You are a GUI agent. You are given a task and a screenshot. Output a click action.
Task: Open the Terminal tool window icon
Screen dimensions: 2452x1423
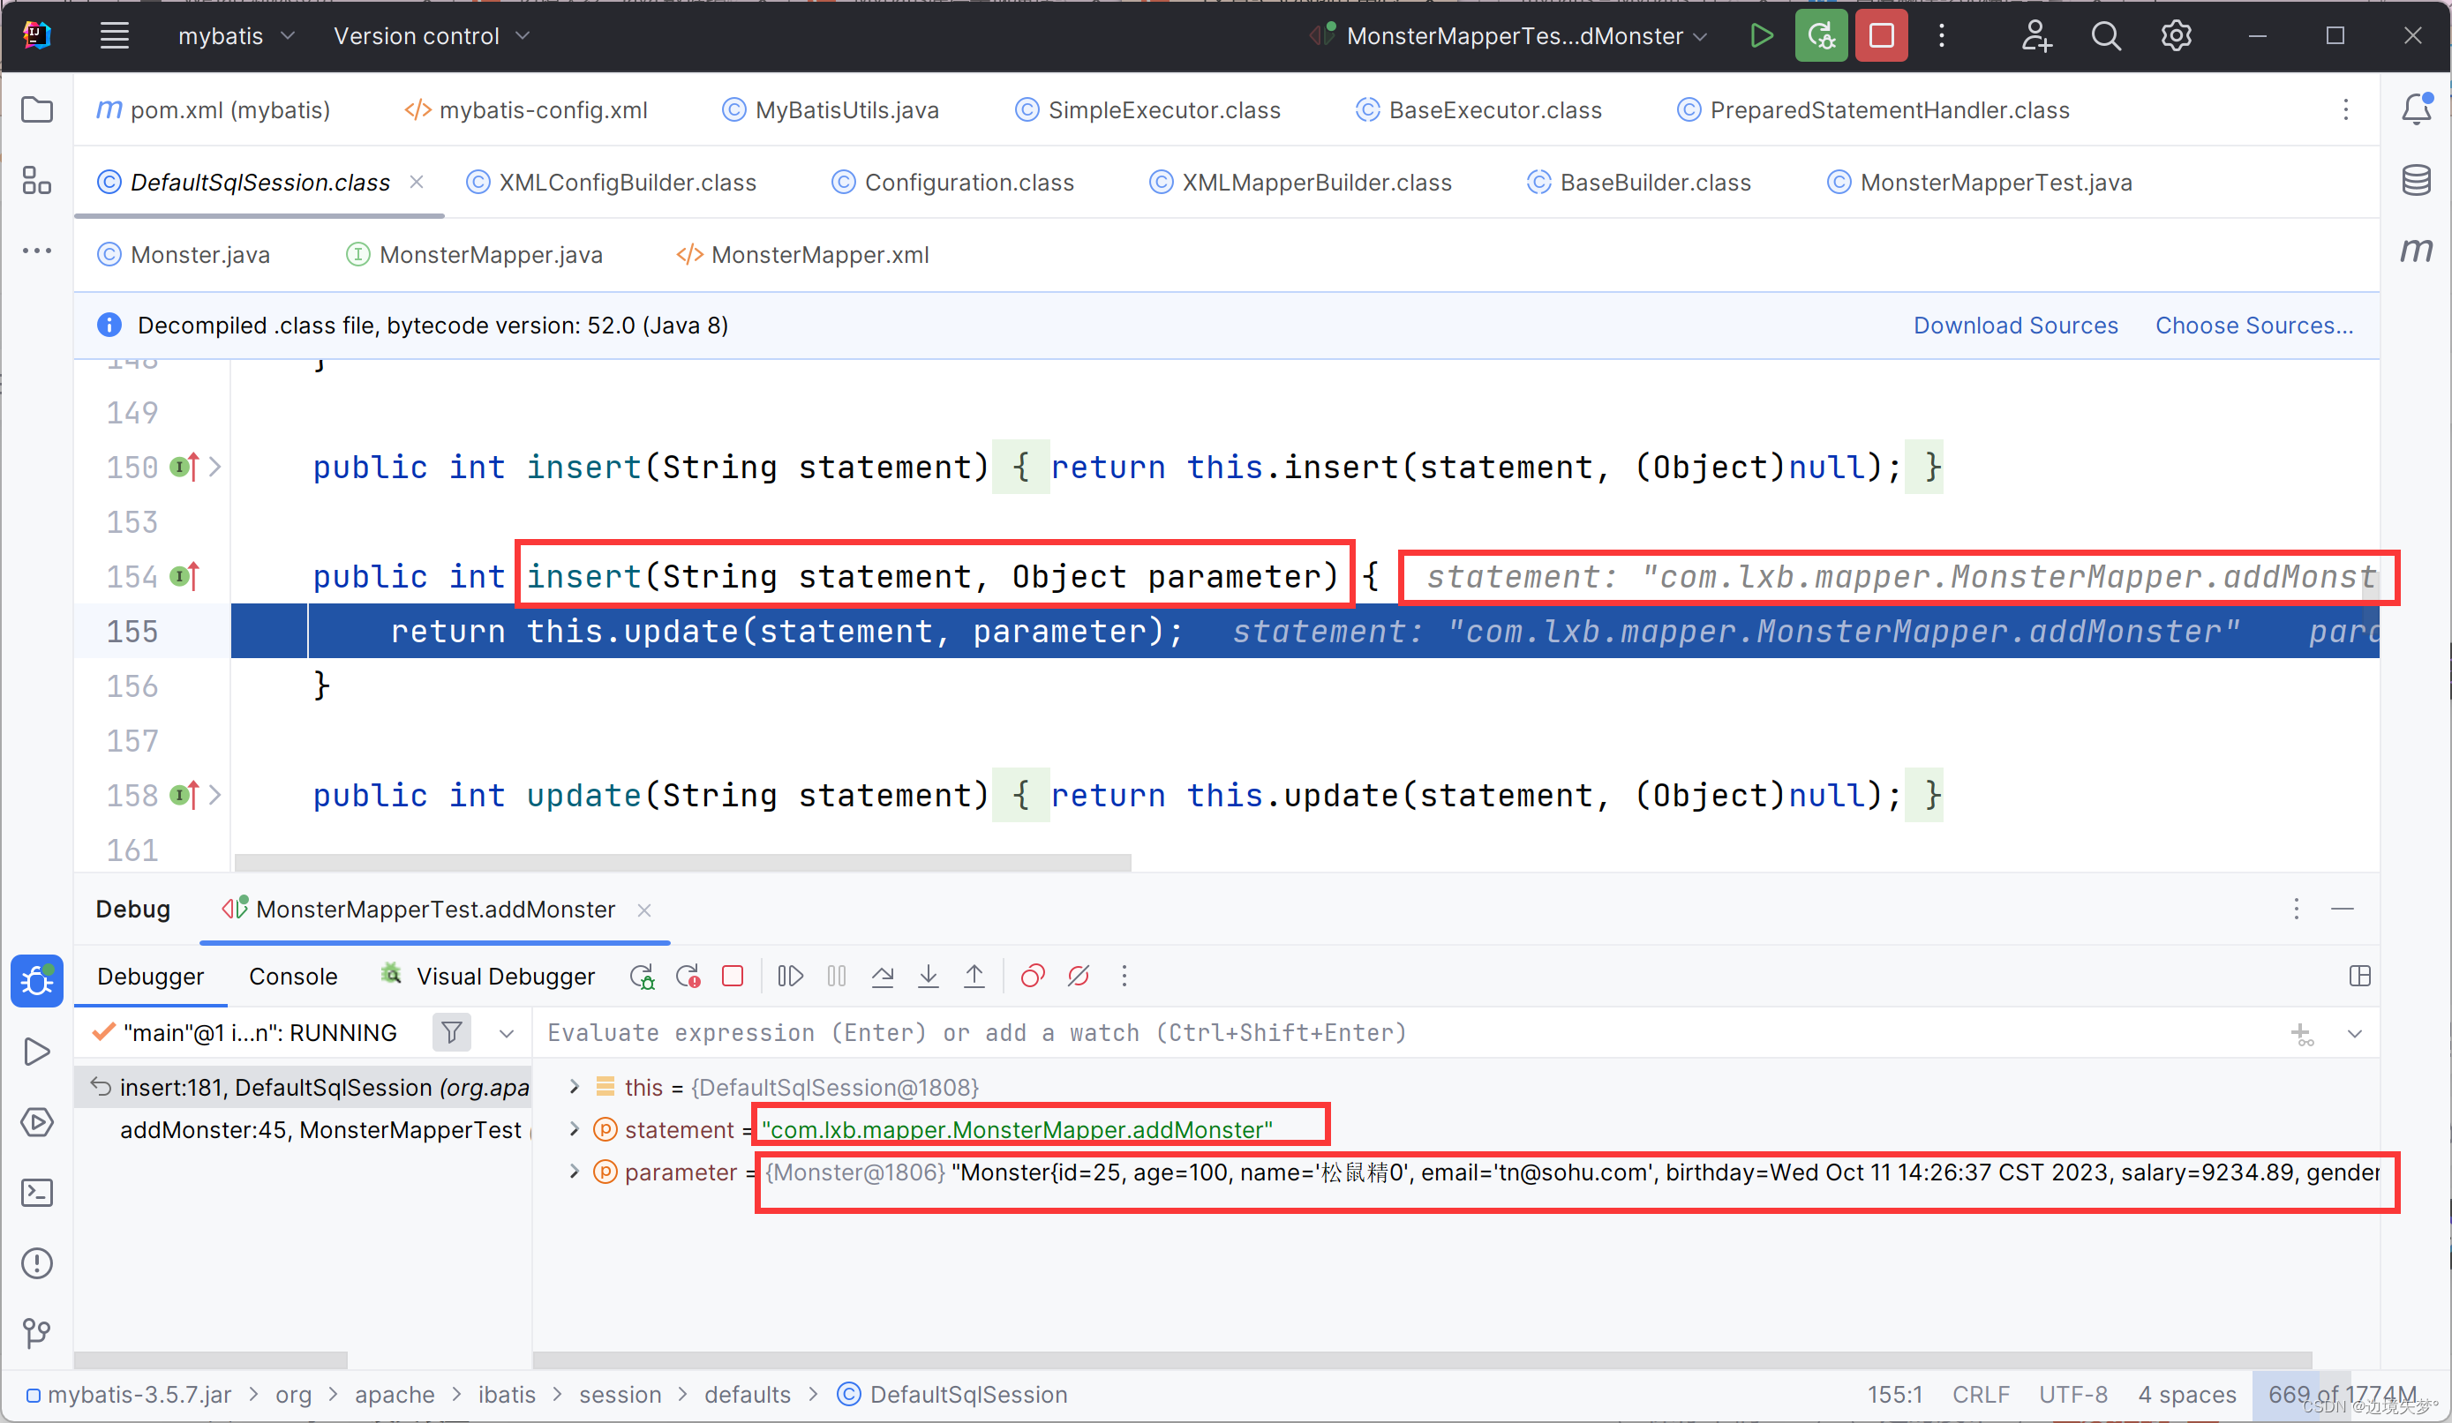coord(36,1192)
